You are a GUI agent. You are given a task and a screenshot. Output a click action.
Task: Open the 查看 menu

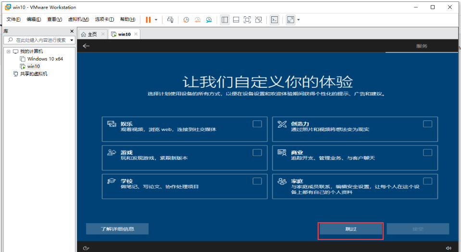[x=55, y=19]
